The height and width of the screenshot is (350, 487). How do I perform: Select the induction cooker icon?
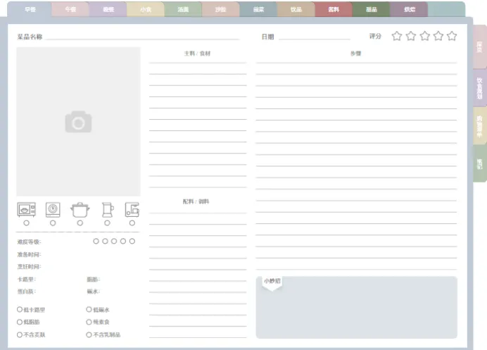(x=53, y=209)
